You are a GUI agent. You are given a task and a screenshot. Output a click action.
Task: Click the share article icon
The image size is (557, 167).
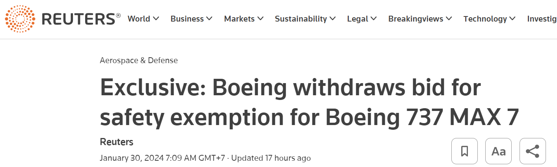(533, 151)
